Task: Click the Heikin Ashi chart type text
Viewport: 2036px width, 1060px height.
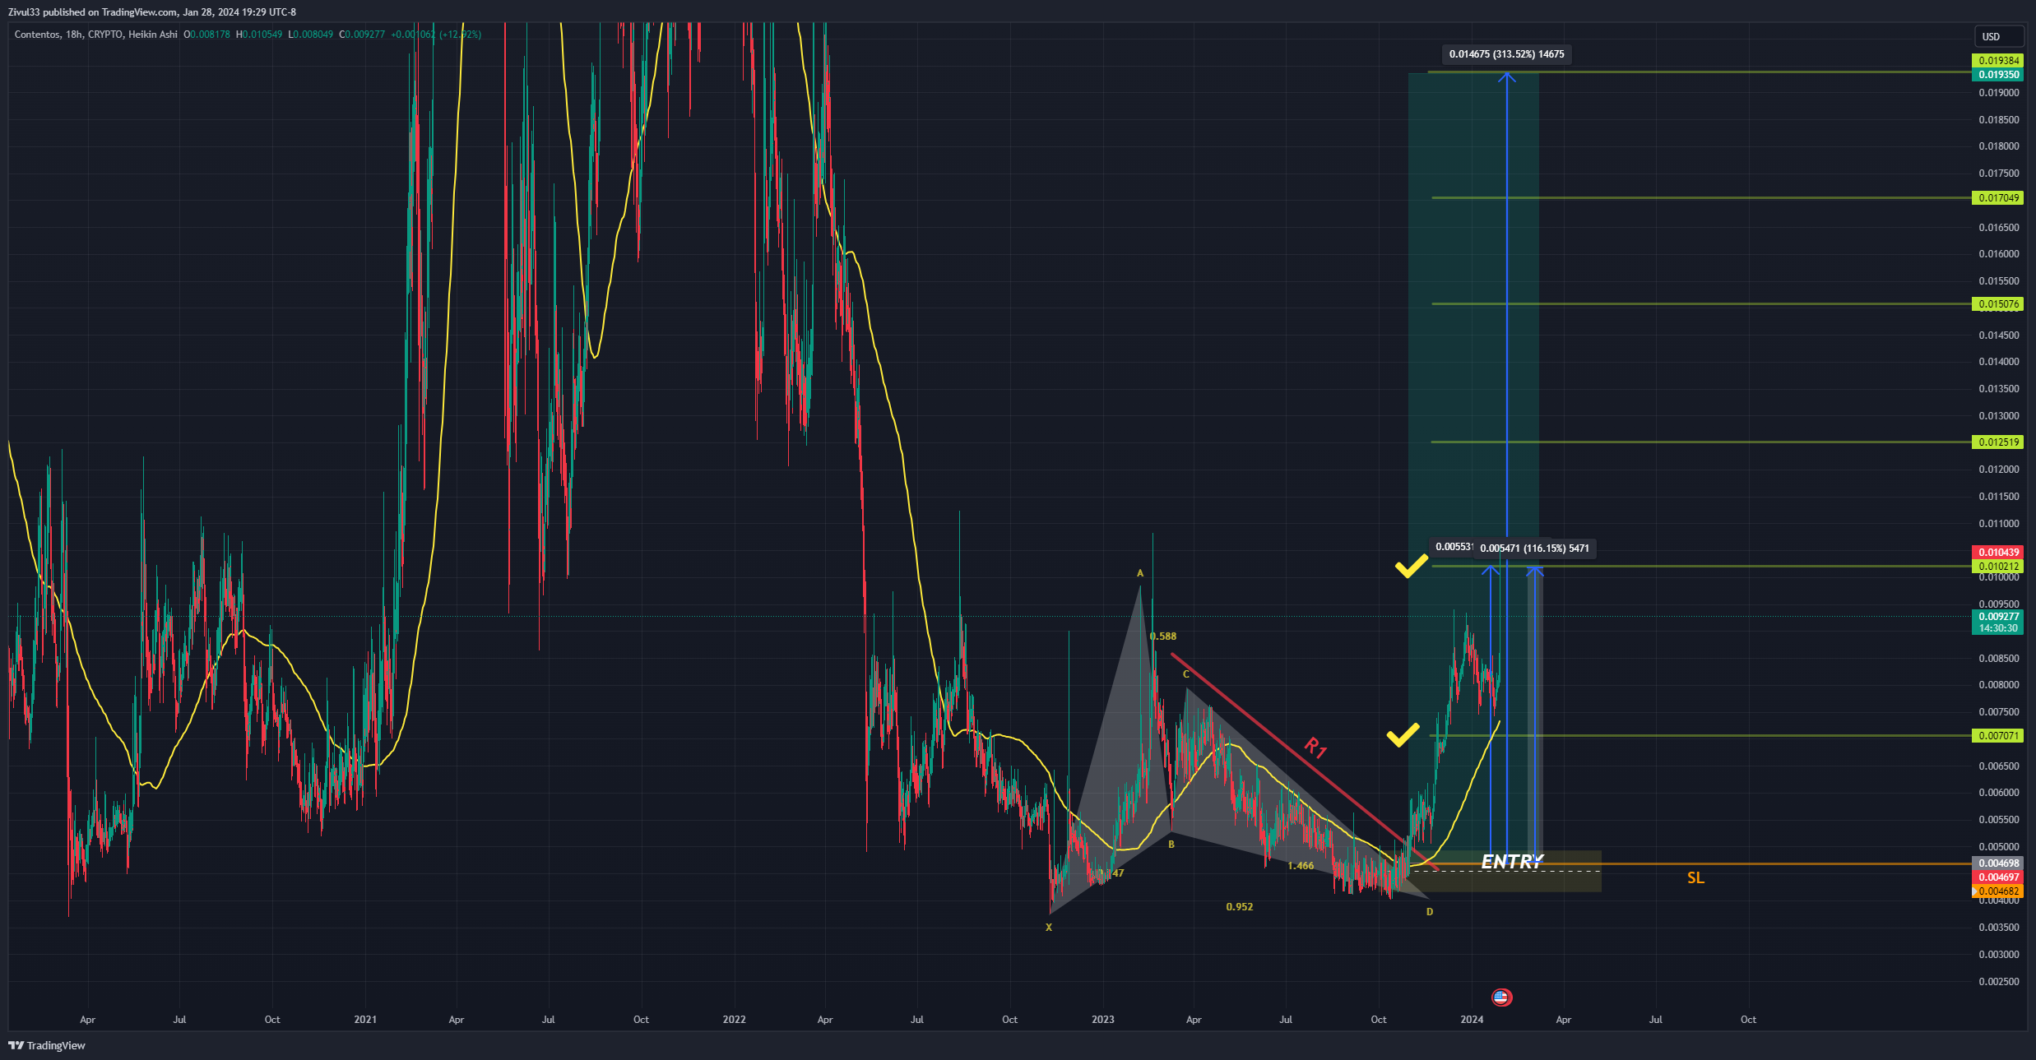Action: (153, 35)
